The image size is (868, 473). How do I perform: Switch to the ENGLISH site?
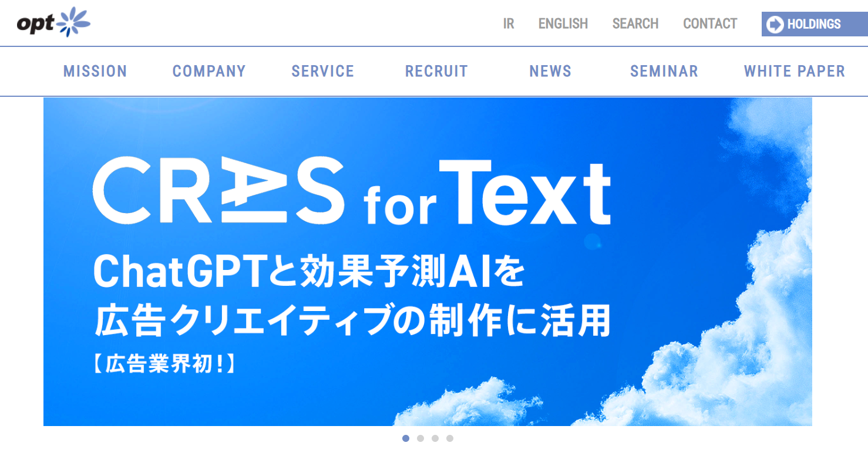point(563,24)
